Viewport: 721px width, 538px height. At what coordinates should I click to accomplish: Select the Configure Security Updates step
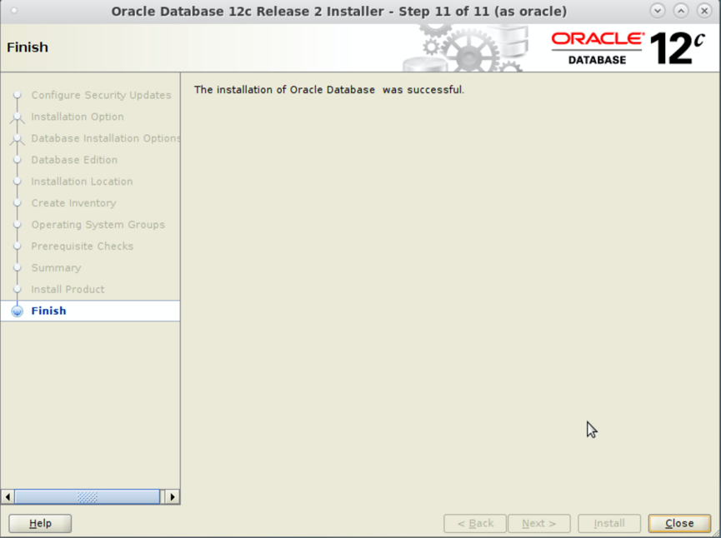tap(101, 95)
